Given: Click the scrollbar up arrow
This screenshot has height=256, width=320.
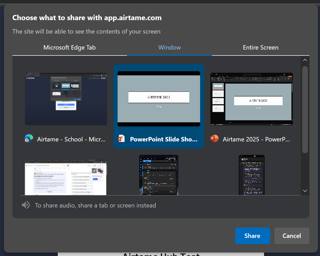Looking at the screenshot, I should click(x=305, y=60).
